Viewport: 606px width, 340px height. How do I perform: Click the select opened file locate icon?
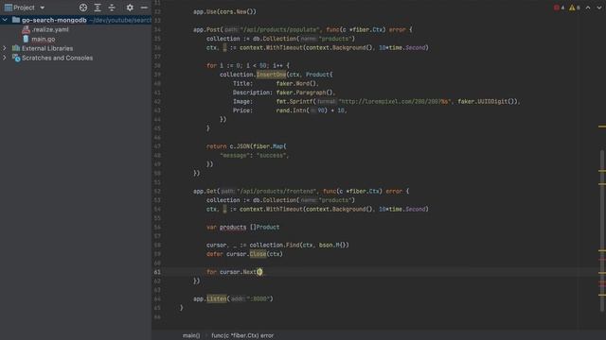point(83,8)
